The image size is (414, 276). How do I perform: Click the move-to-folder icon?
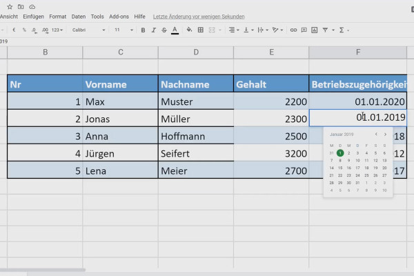(21, 7)
